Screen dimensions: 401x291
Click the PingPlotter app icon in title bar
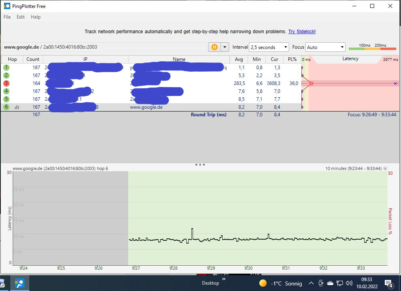pos(7,6)
